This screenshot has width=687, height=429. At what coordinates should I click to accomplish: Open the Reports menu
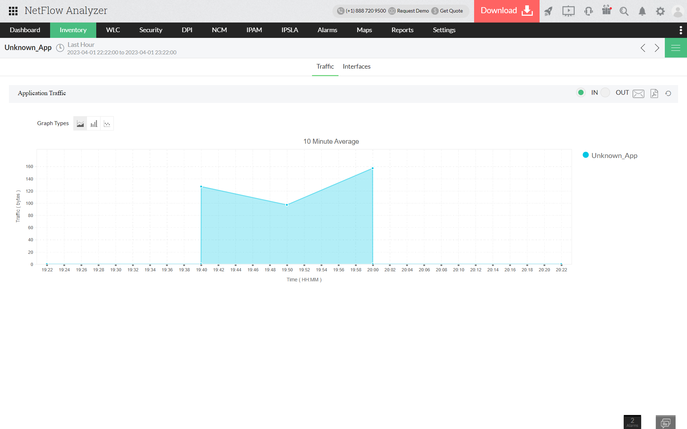point(402,30)
